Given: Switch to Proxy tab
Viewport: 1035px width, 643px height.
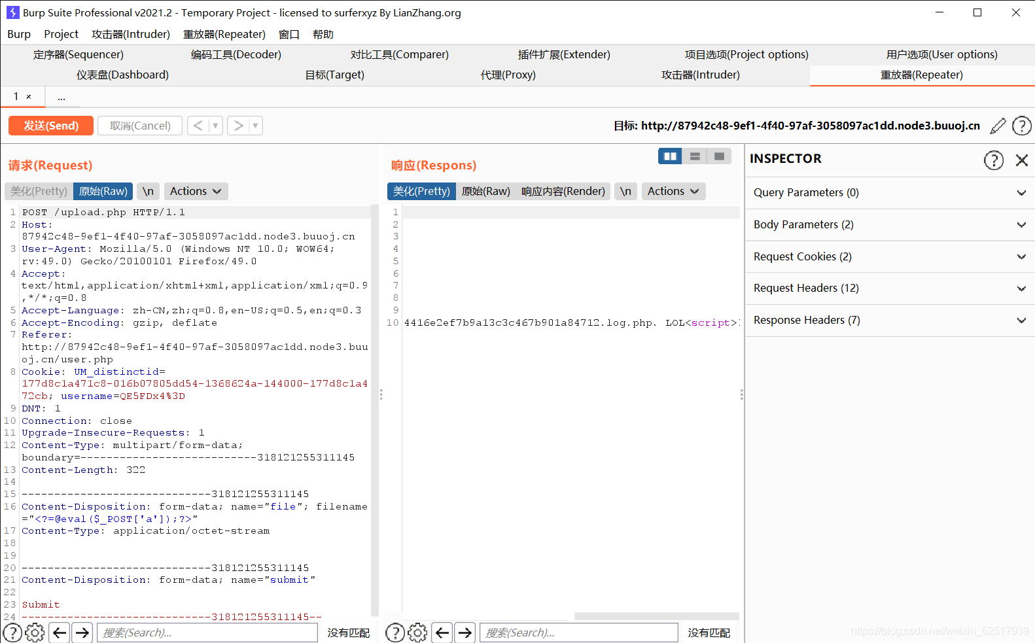Looking at the screenshot, I should point(508,75).
